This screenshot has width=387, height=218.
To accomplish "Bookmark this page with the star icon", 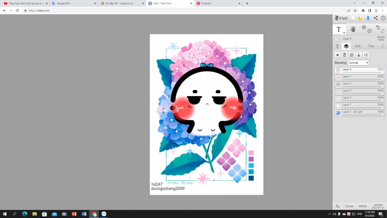I will point(355,11).
